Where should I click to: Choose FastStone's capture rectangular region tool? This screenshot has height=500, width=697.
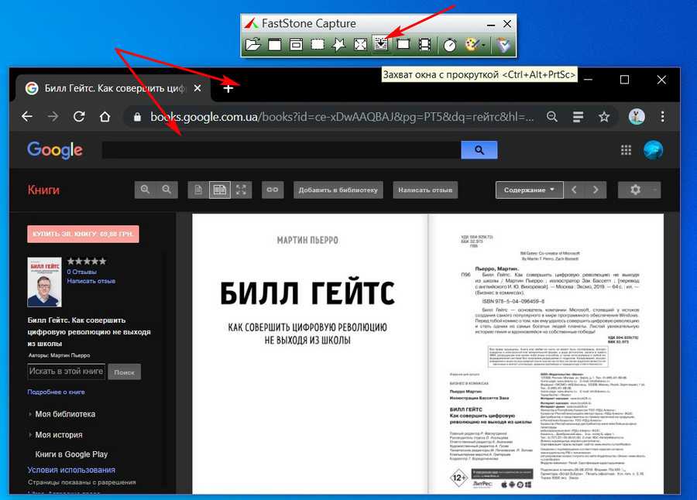coord(317,45)
